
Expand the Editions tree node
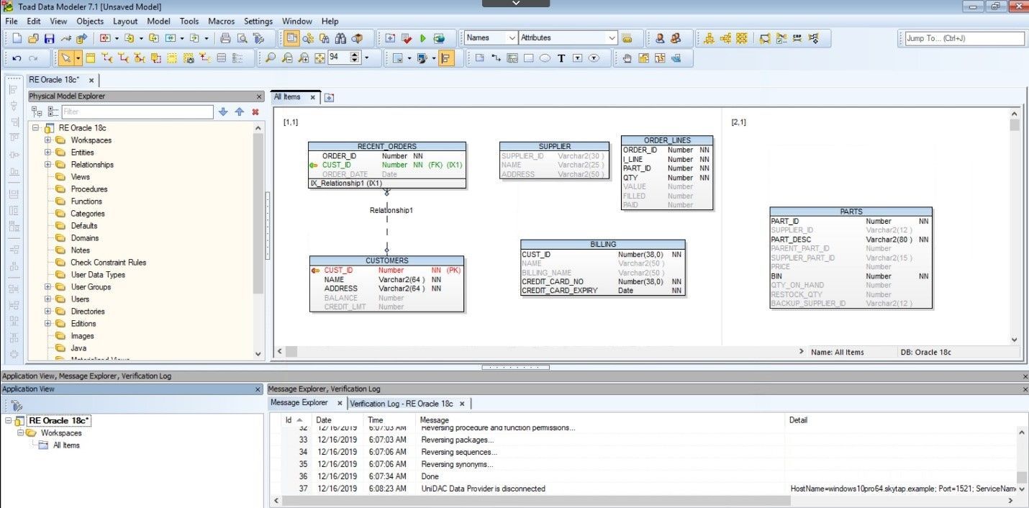tap(47, 324)
